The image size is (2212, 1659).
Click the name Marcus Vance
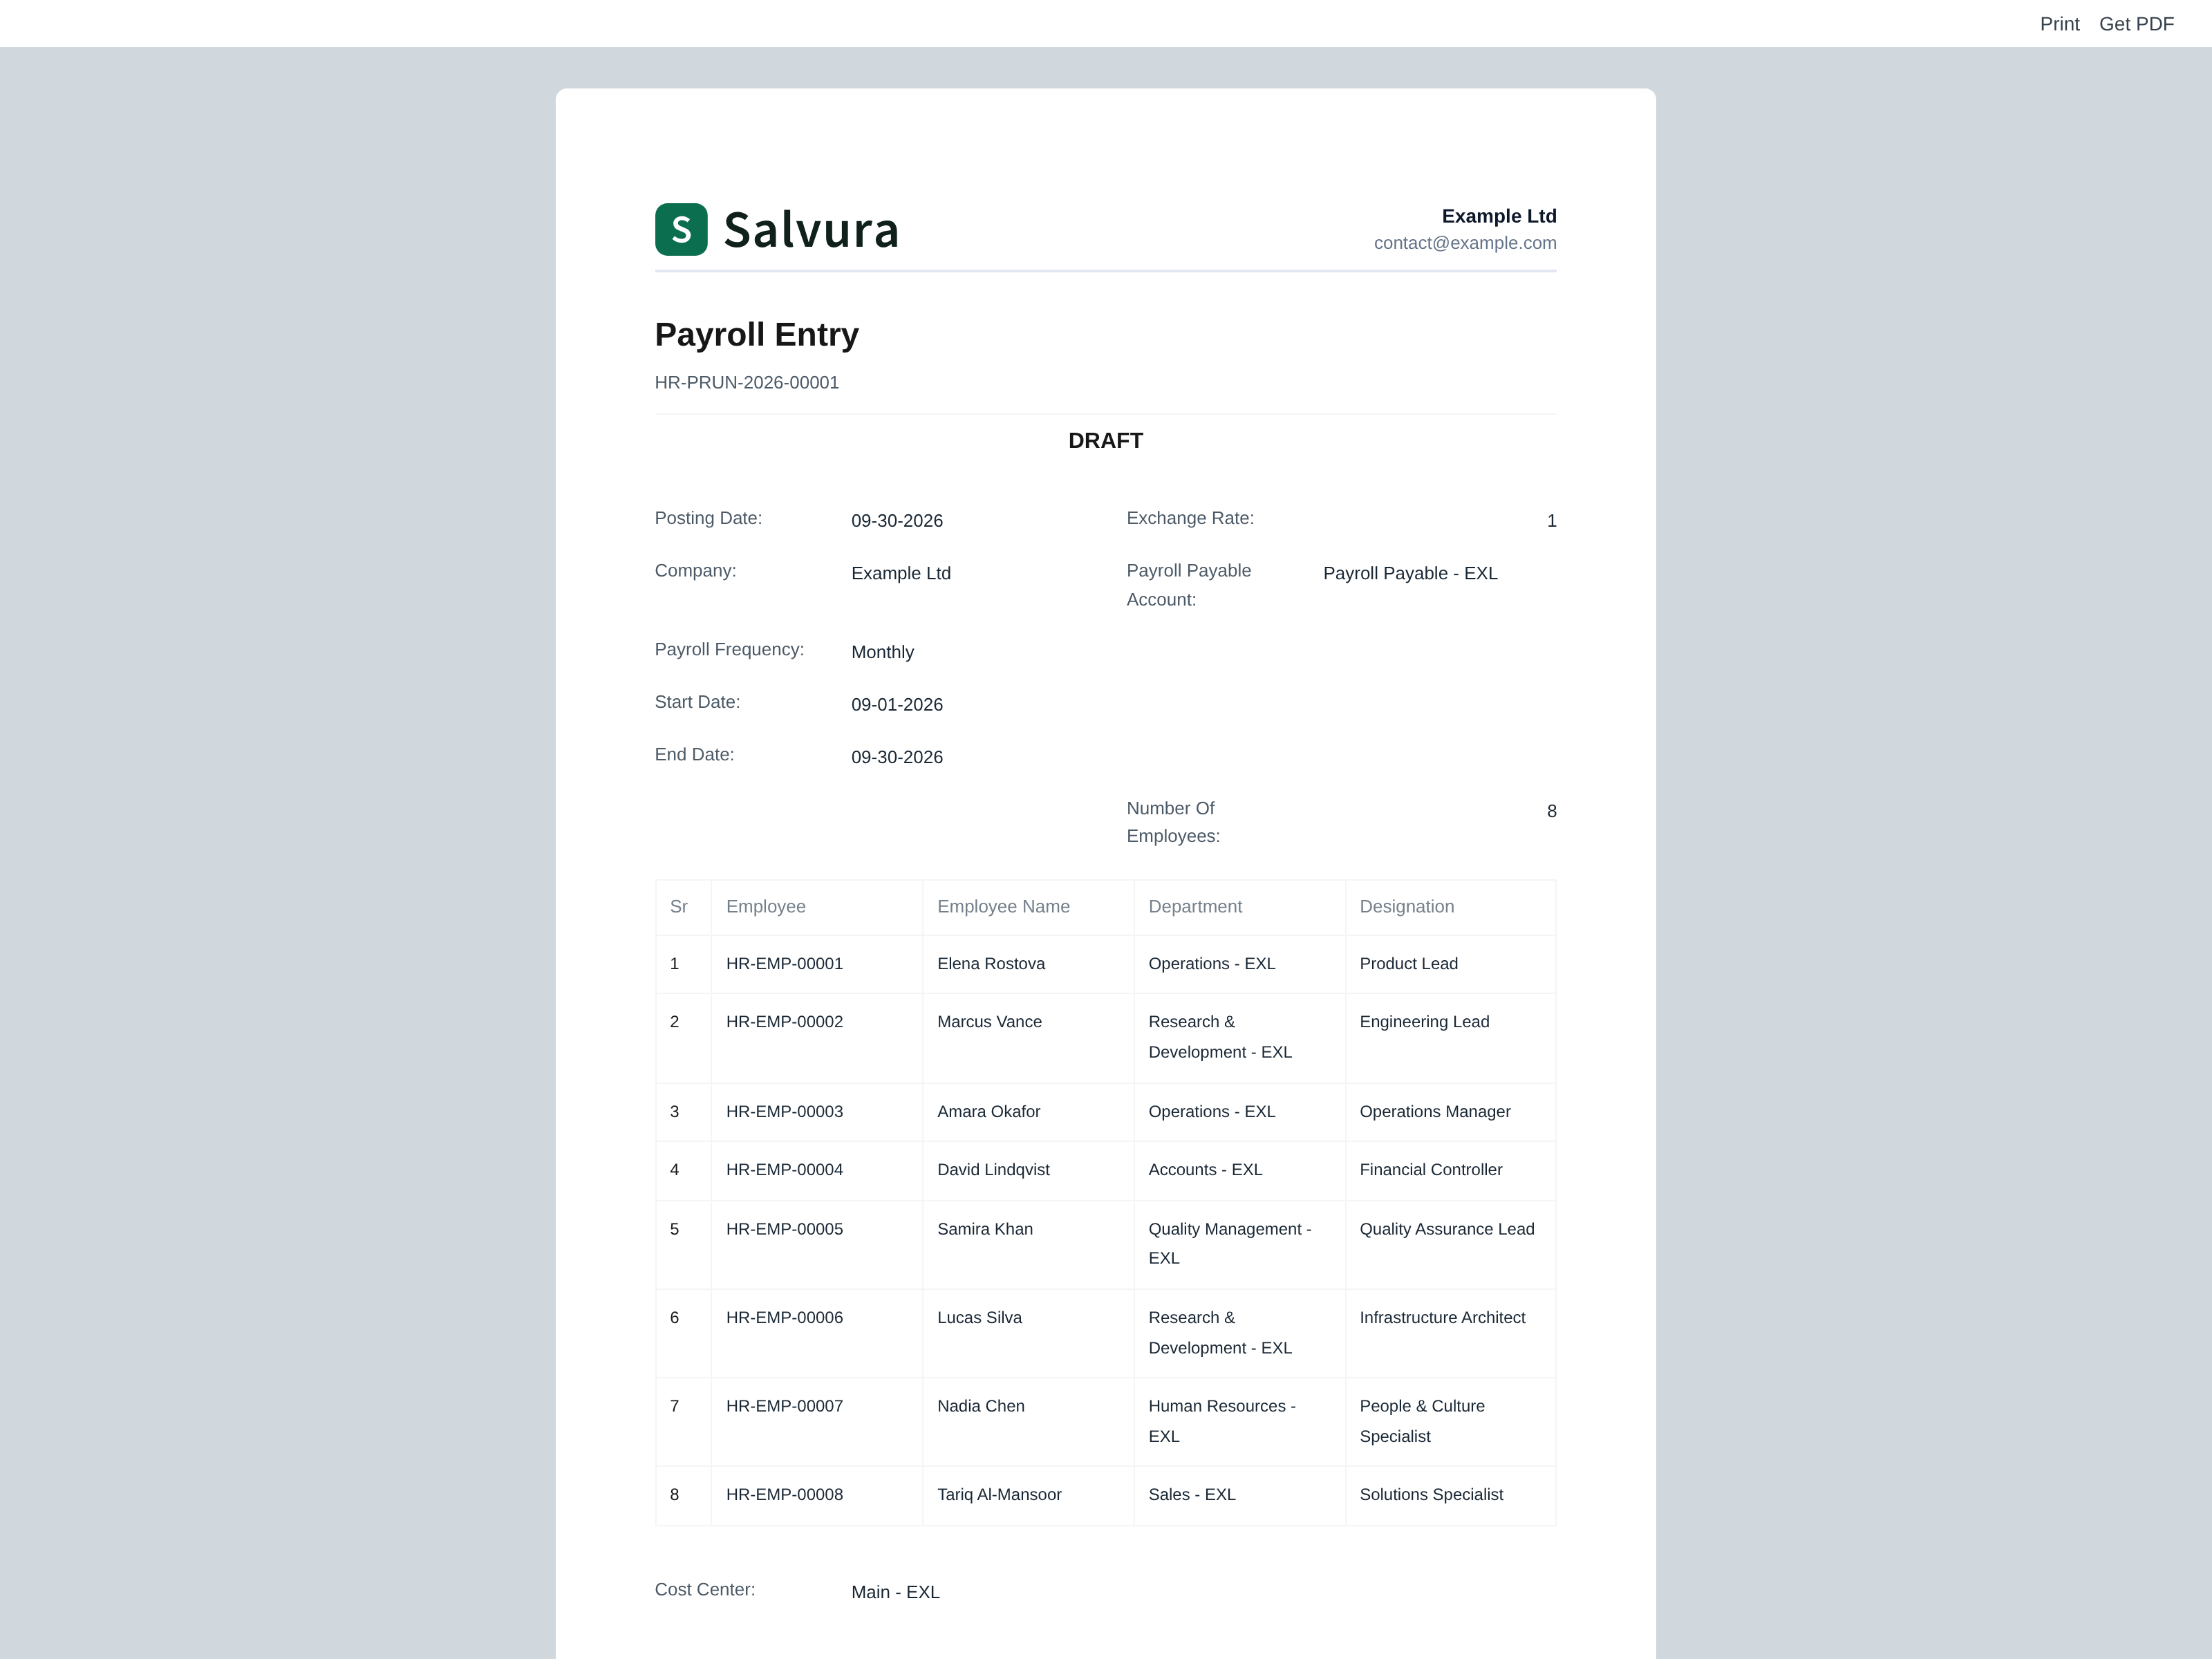[x=989, y=1022]
